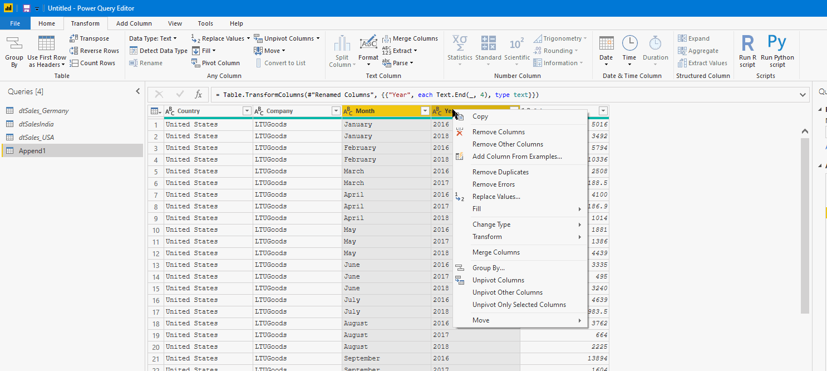Viewport: 827px width, 371px height.
Task: Click the Statistics icon
Action: pos(460,50)
